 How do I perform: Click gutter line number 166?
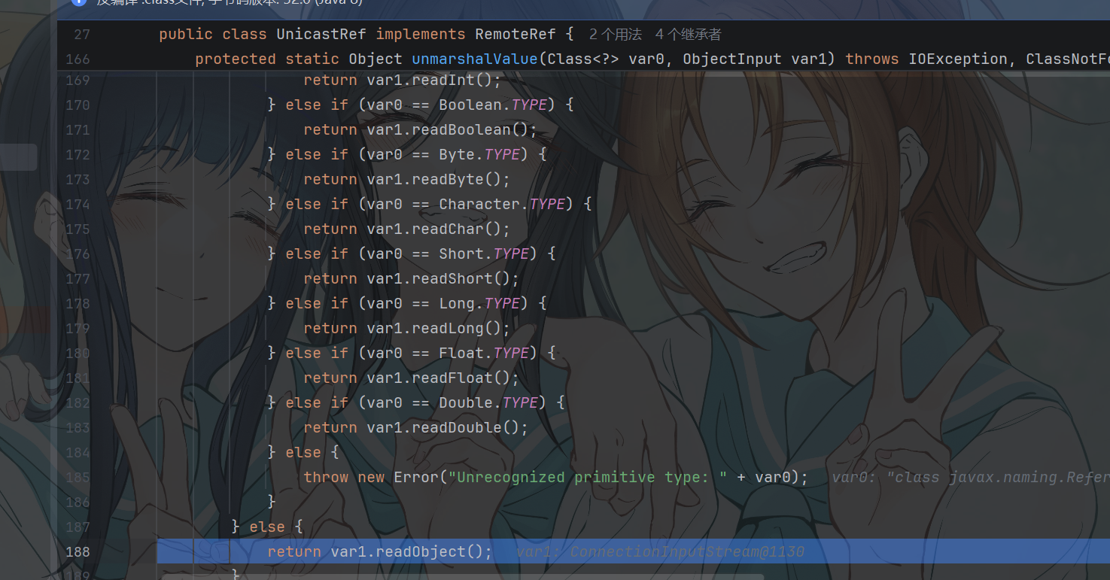pyautogui.click(x=78, y=59)
